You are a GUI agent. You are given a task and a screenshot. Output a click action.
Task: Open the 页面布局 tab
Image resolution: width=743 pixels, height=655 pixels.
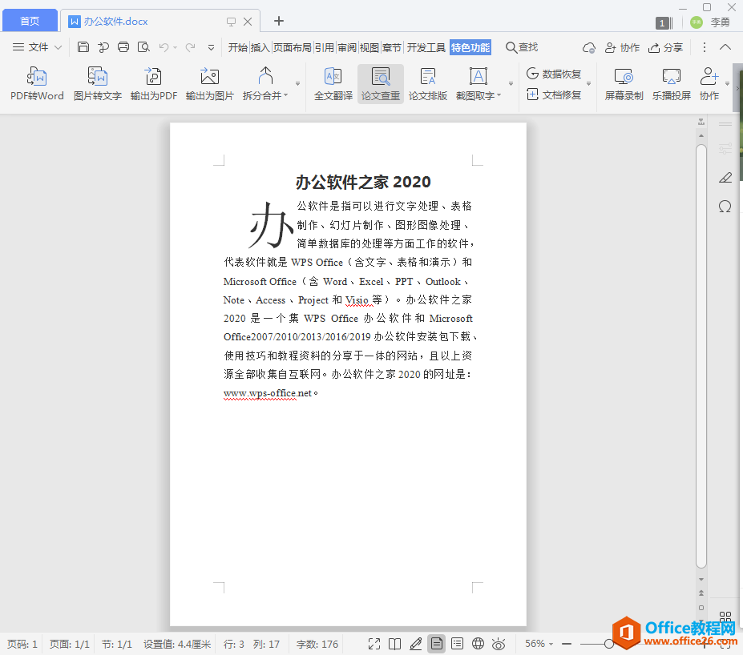pos(292,47)
